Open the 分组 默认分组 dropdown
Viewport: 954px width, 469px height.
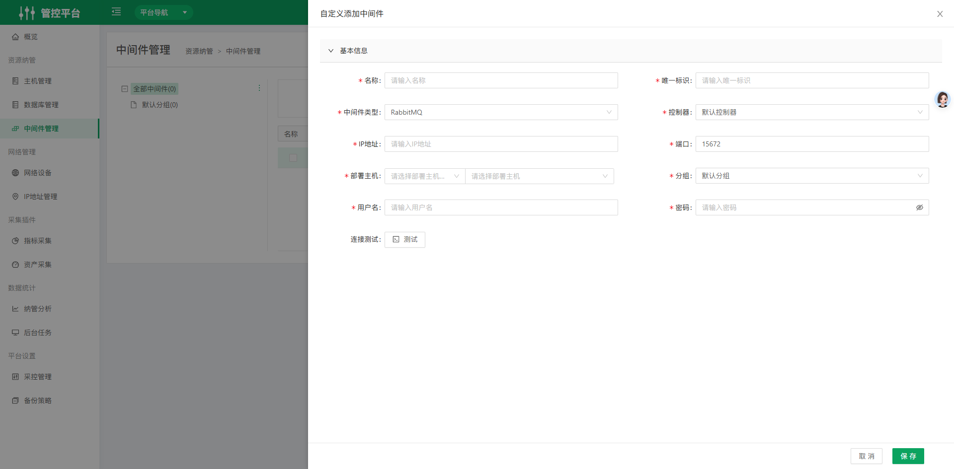tap(812, 176)
